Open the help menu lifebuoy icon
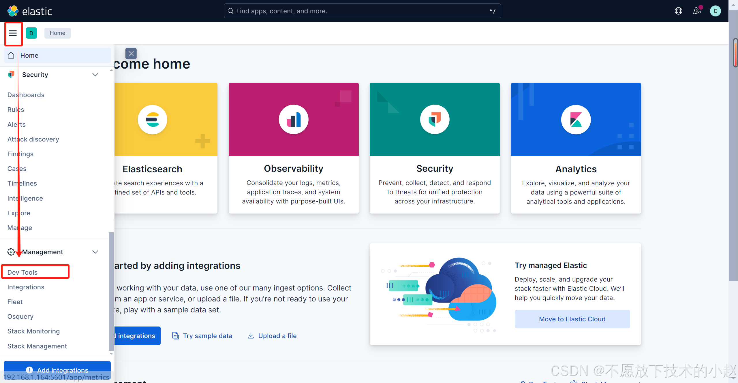The width and height of the screenshot is (738, 383). 678,11
